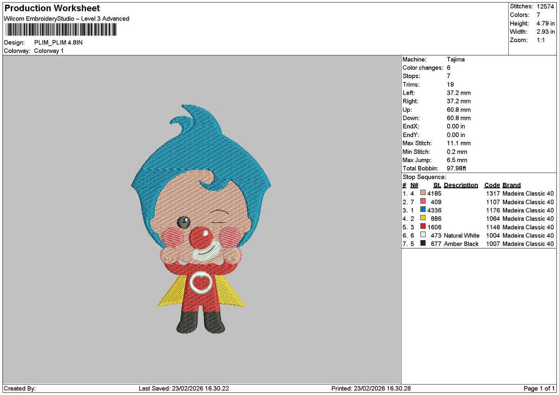Viewport: 559px width, 395px height.
Task: Select the Natural White color swatch
Action: tap(423, 235)
